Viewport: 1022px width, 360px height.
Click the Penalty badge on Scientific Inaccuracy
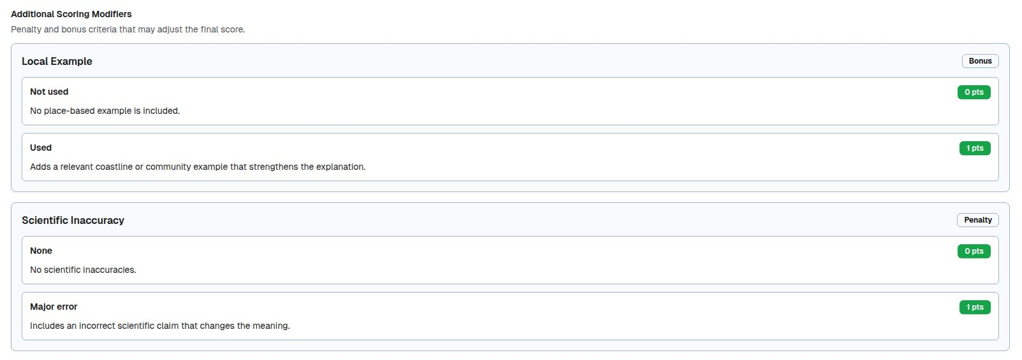(x=977, y=220)
